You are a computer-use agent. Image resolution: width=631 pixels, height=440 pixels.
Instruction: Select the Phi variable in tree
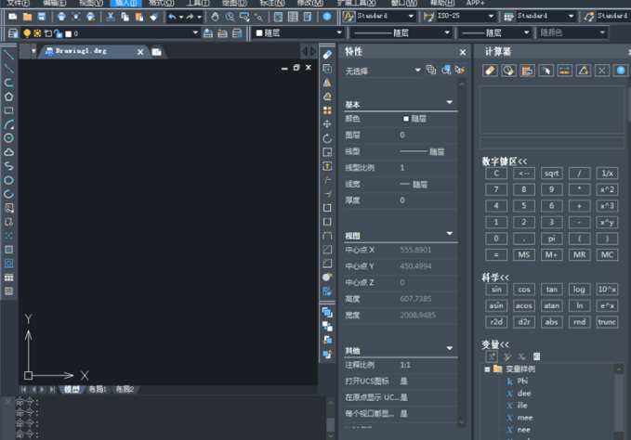click(522, 381)
